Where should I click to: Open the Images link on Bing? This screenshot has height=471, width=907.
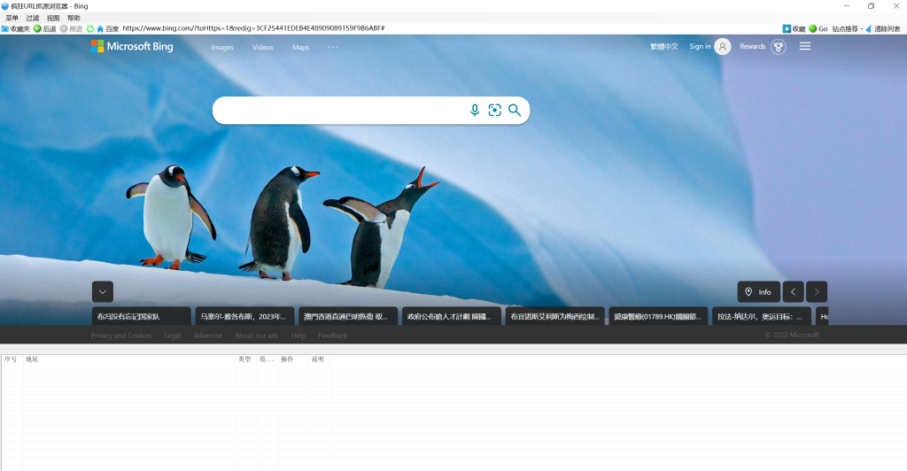[x=222, y=48]
